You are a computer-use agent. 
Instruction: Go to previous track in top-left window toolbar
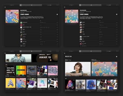click(10, 5)
